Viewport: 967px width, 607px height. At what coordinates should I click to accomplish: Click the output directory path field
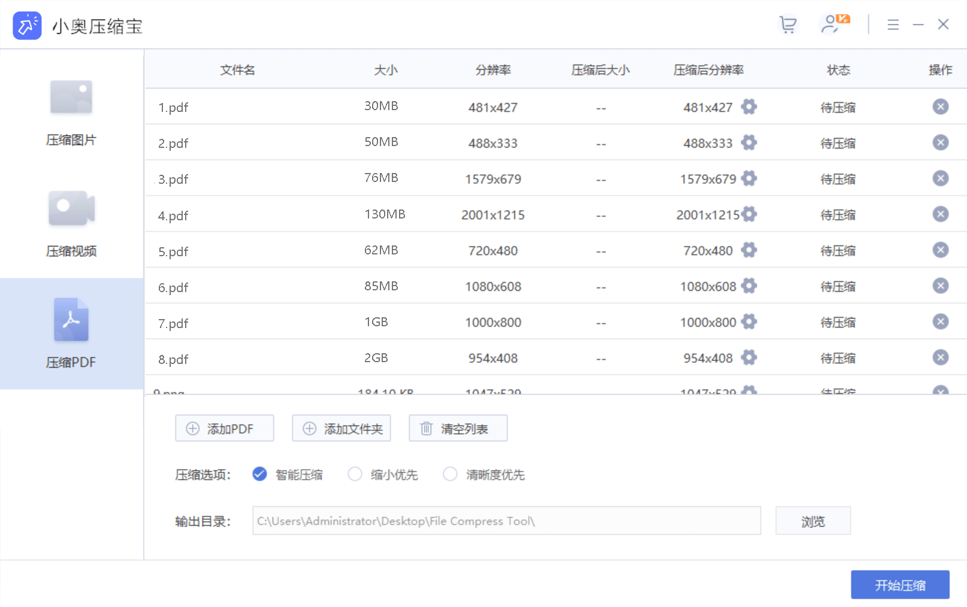click(506, 521)
